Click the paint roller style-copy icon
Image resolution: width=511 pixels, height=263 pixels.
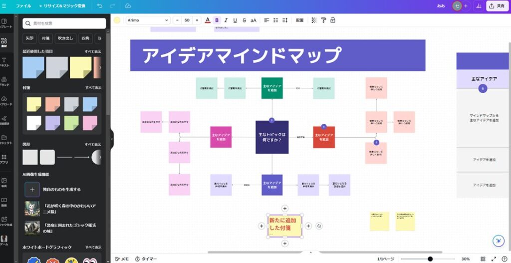click(x=323, y=20)
